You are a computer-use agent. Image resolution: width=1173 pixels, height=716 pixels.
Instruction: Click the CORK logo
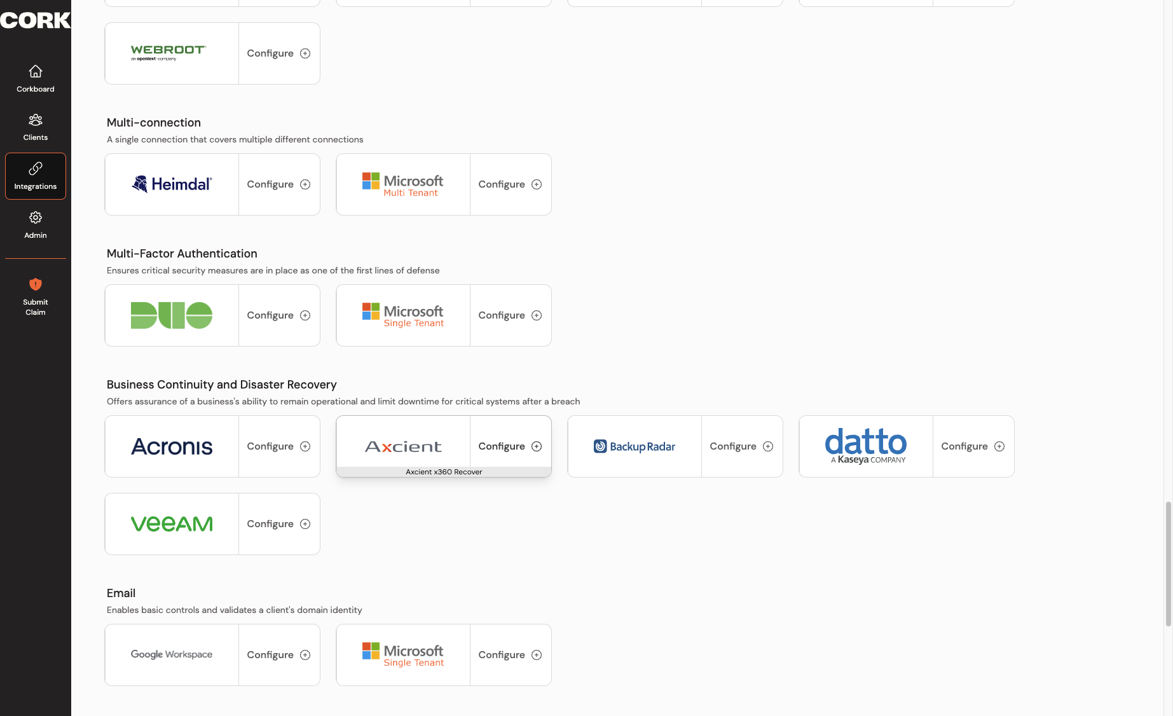(x=36, y=20)
